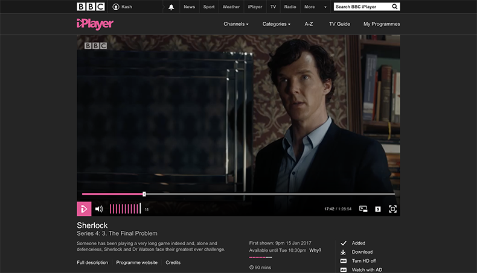
Task: Click the search magnifier icon
Action: coord(394,7)
